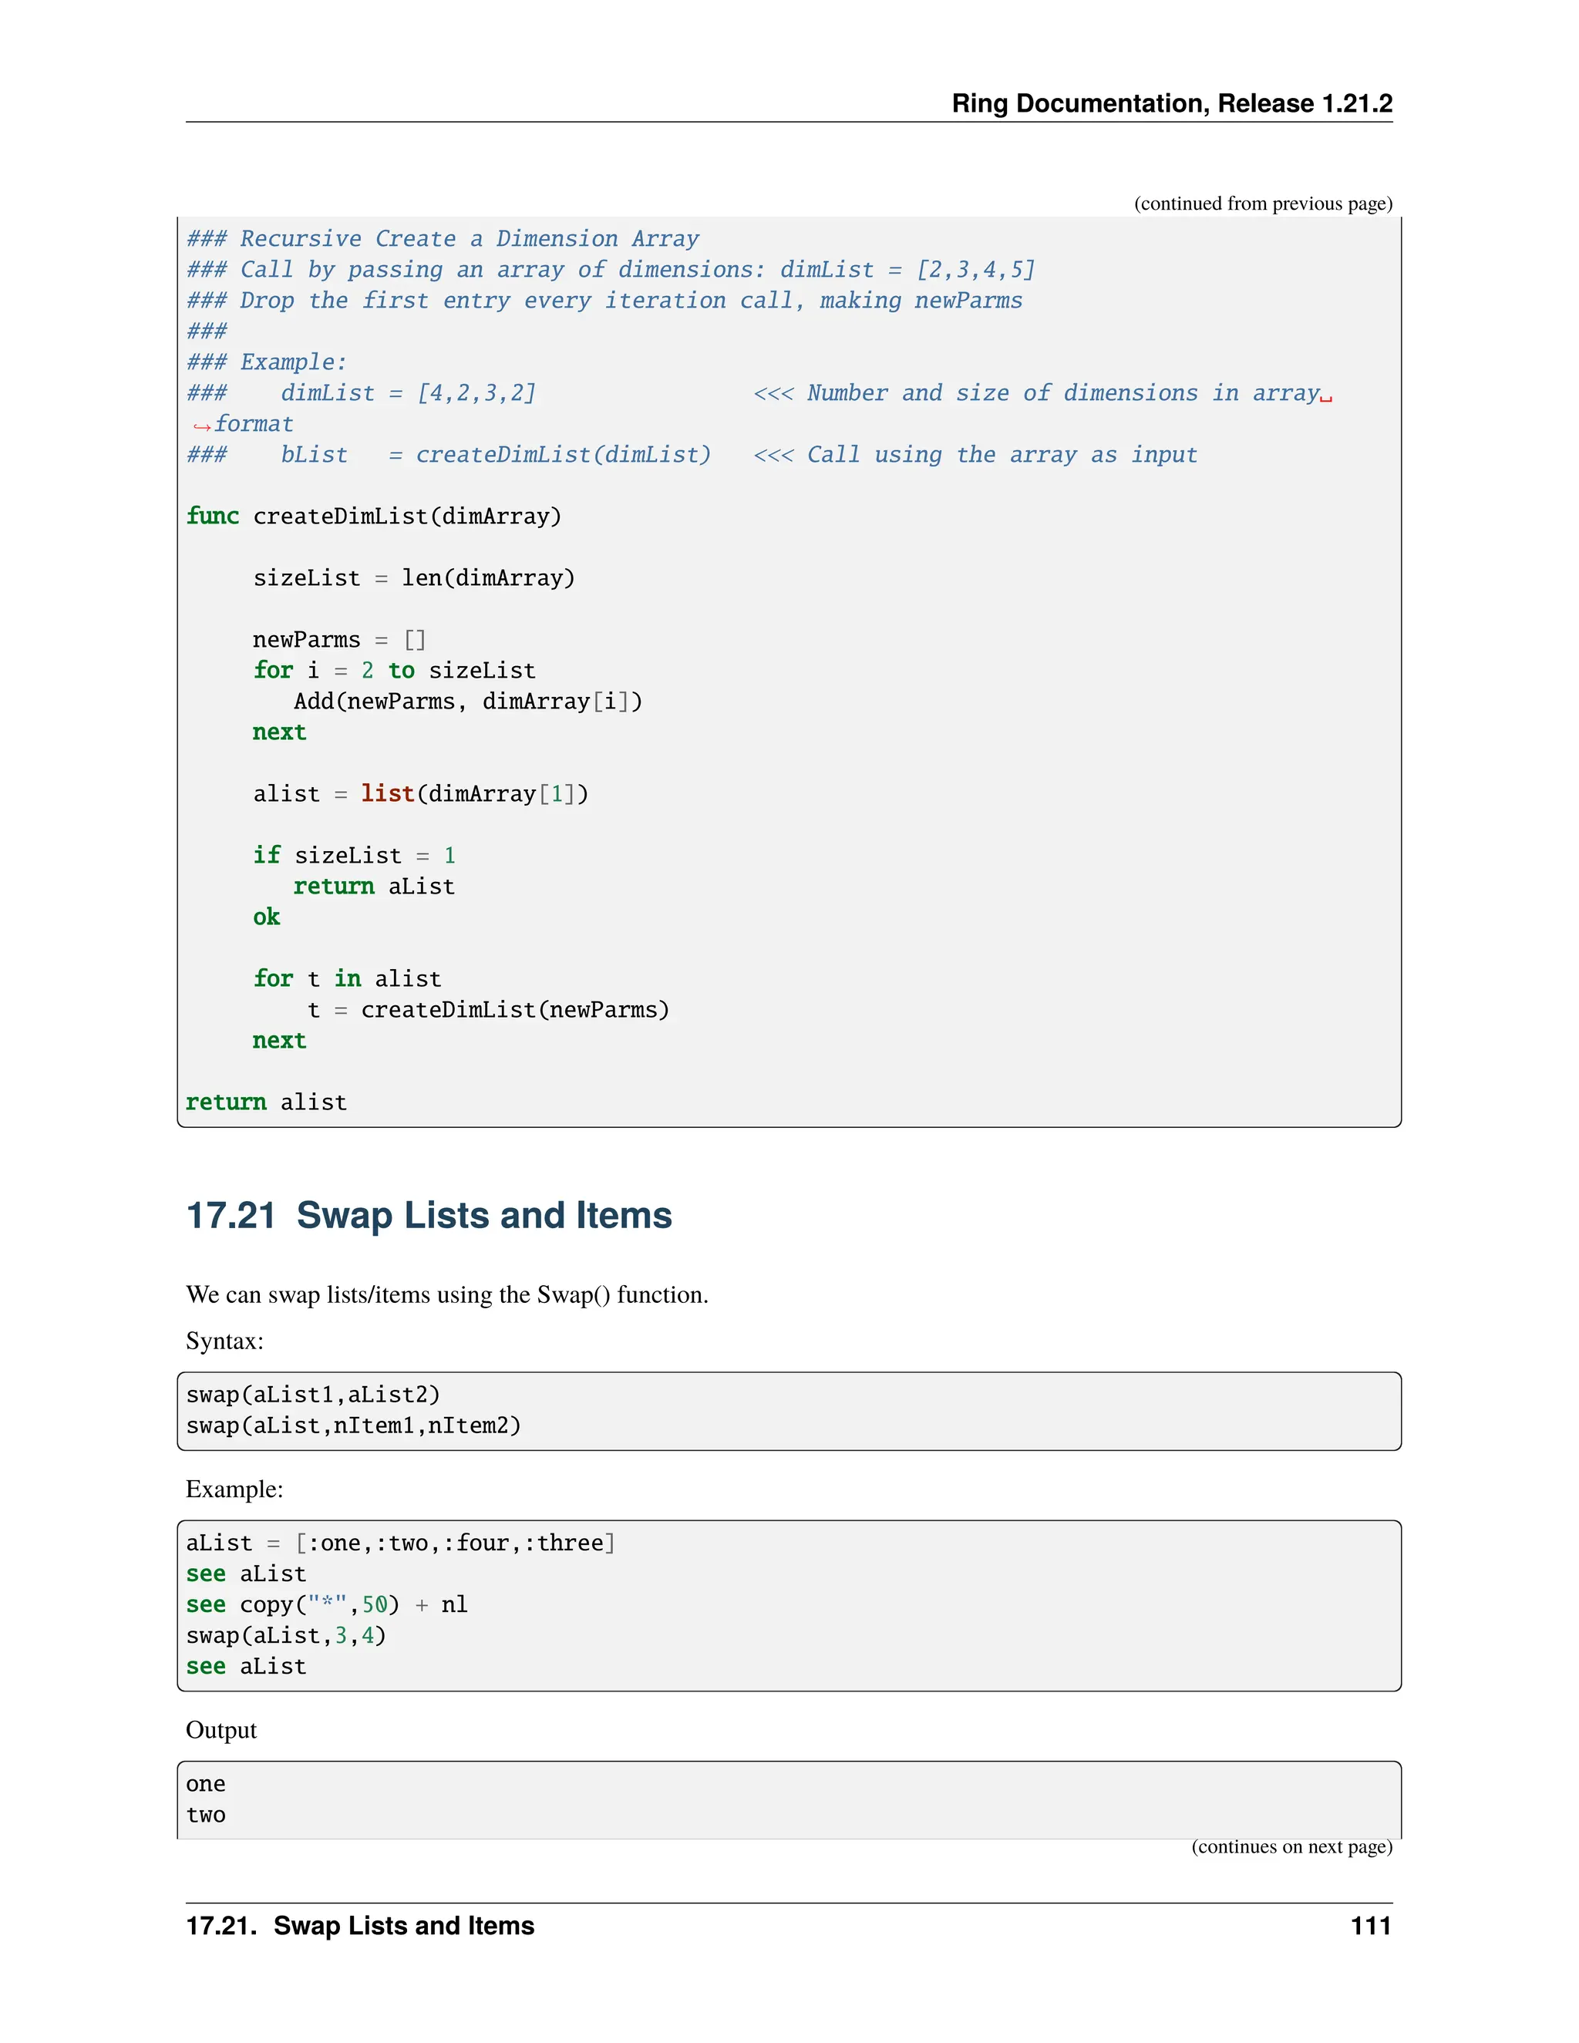The height and width of the screenshot is (2043, 1579).
Task: Click the "Syntax:" label
Action: (x=224, y=1341)
